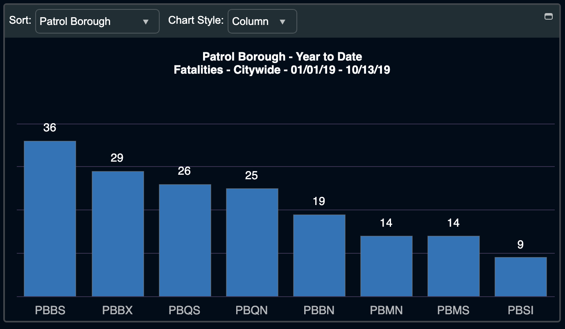Open the Sort dropdown showing Patrol Borough
Viewport: 565px width, 329px height.
click(x=97, y=21)
